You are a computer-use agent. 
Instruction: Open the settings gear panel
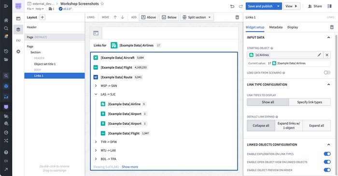point(18,51)
